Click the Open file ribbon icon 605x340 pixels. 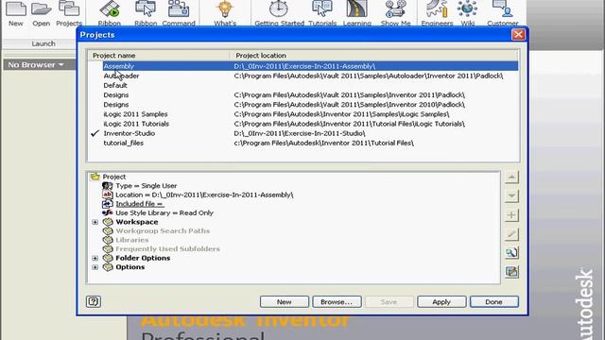pos(42,8)
